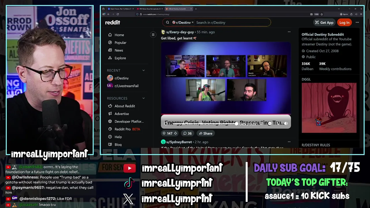Open the Reddit logo home link
The image size is (370, 208).
pos(112,23)
